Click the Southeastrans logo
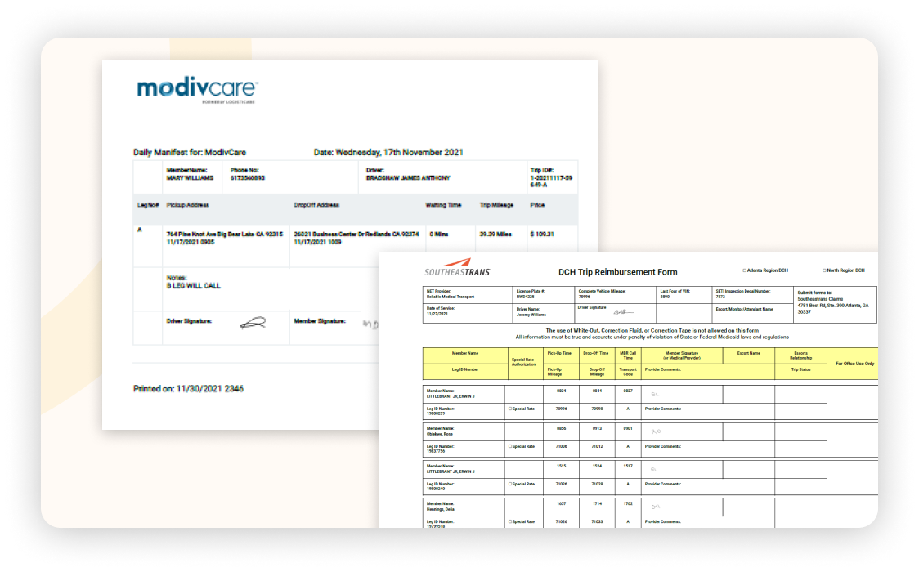The width and height of the screenshot is (919, 572). (457, 271)
